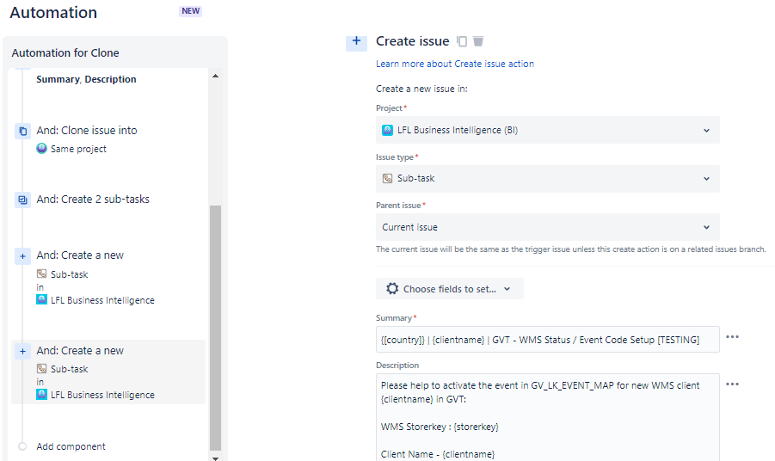
Task: Click plus icon of first Create a new step
Action: pyautogui.click(x=22, y=256)
